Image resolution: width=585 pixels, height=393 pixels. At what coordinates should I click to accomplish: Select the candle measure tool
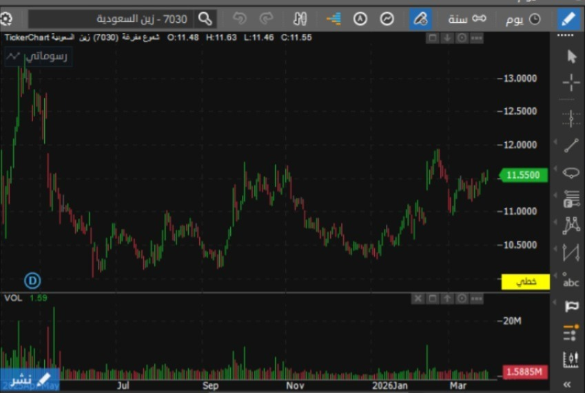(571, 359)
